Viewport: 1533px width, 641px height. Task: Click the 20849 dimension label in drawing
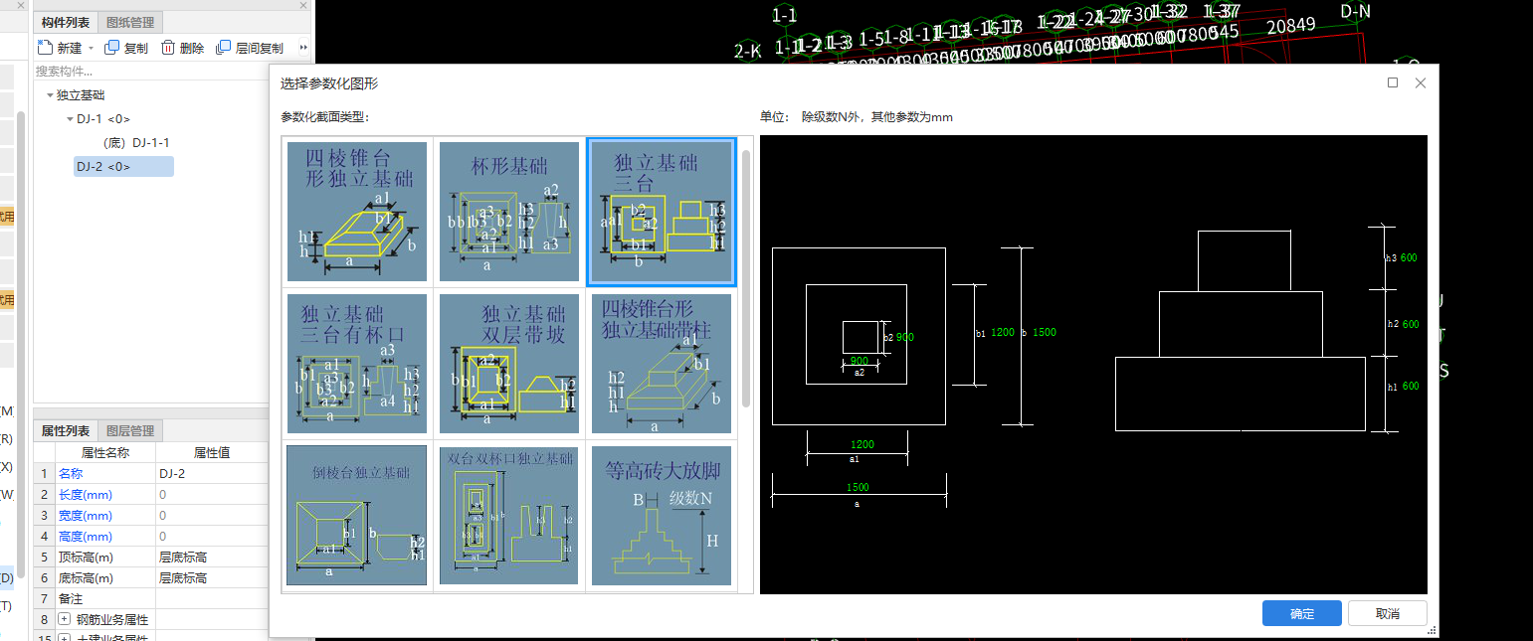click(x=1290, y=26)
